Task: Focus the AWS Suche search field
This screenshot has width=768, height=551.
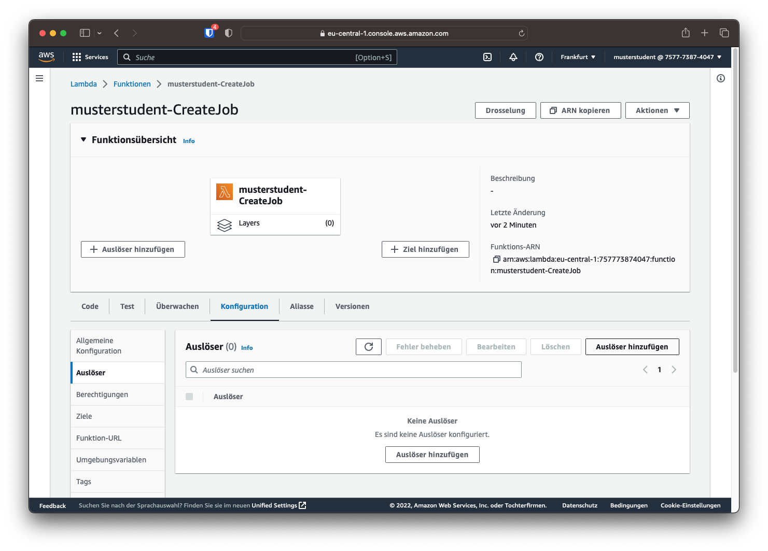Action: 257,57
